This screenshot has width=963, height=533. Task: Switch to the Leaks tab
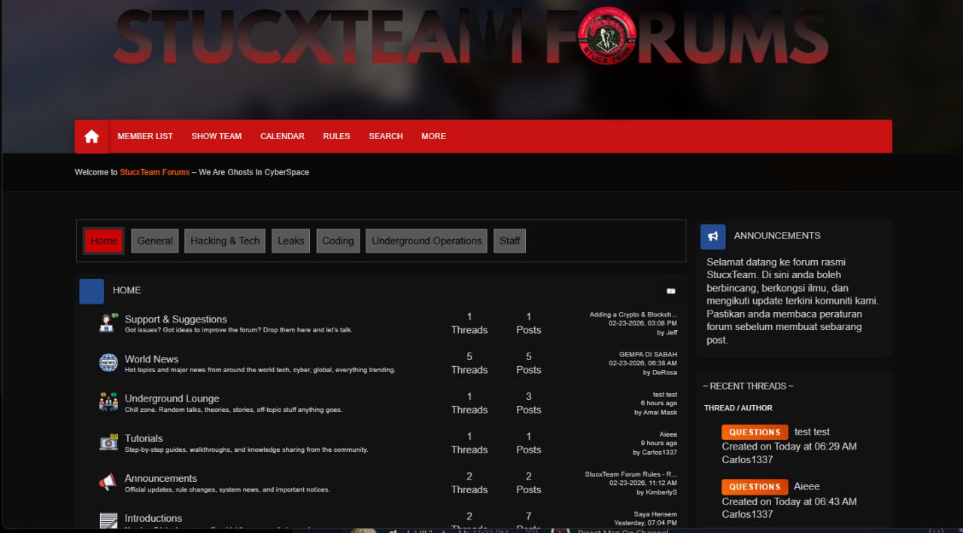[290, 241]
